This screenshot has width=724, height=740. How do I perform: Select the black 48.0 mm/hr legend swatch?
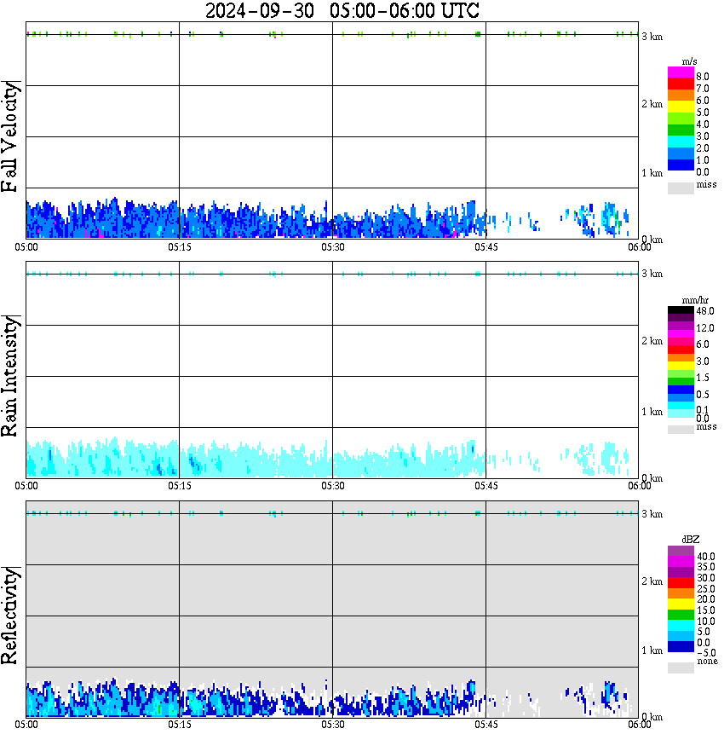[x=681, y=310]
